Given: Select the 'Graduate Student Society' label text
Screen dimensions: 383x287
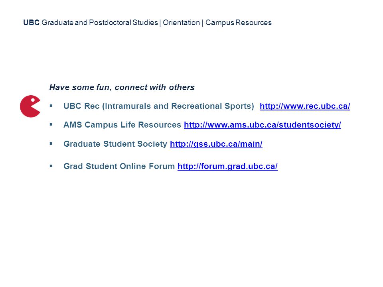Looking at the screenshot, I should [x=115, y=144].
